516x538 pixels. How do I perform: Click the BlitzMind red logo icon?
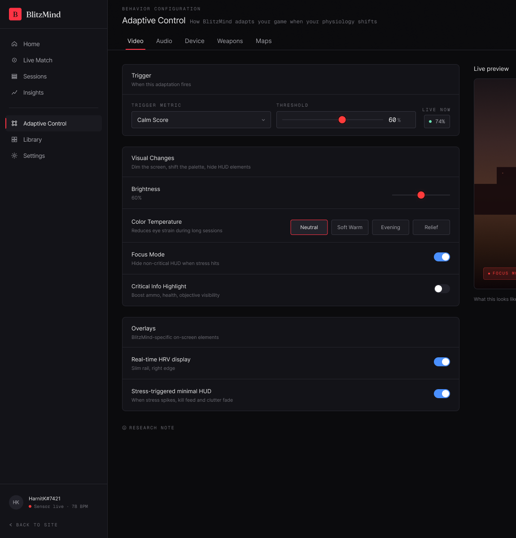[15, 14]
